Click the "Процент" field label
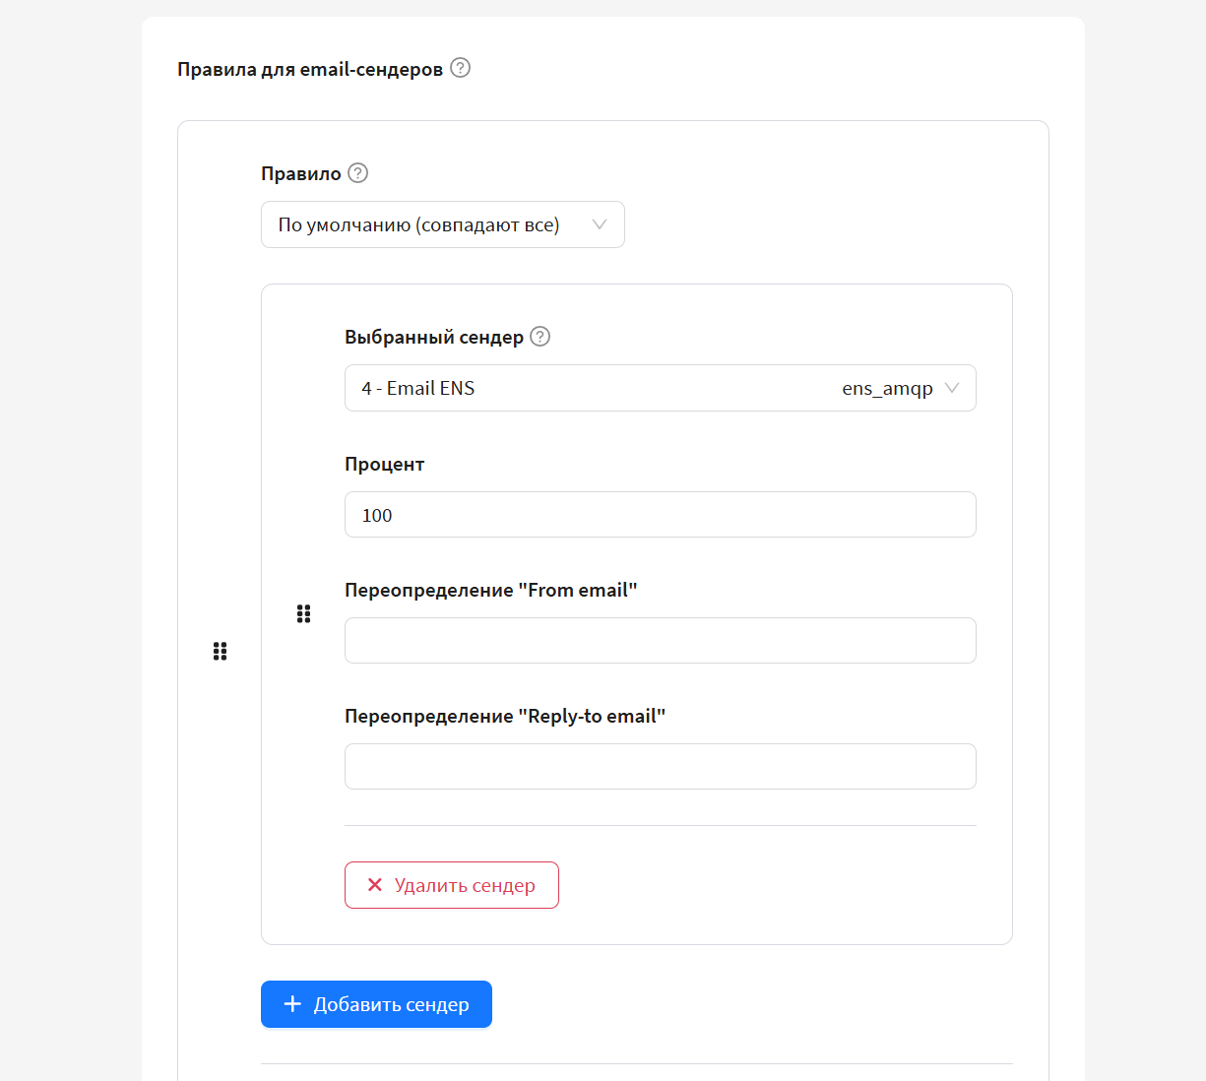1206x1081 pixels. (x=385, y=464)
